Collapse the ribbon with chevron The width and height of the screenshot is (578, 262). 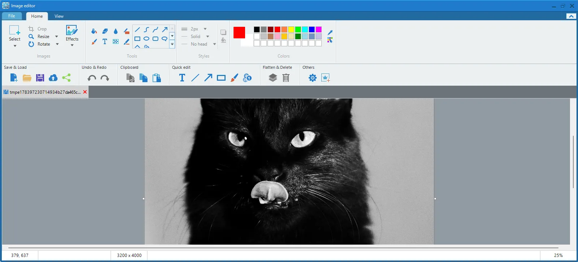click(571, 16)
